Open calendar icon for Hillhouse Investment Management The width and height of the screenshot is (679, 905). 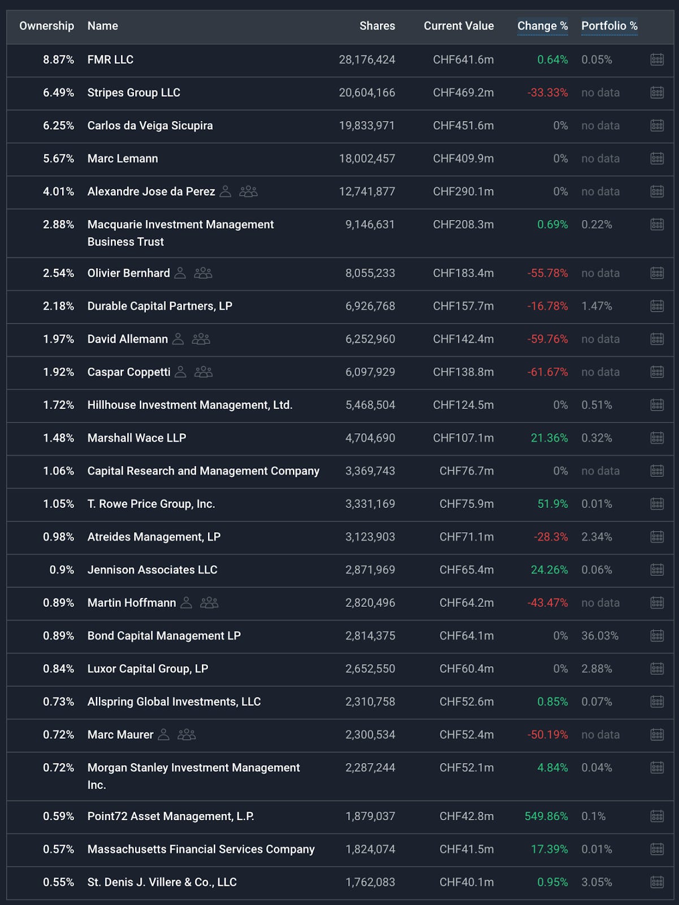click(x=657, y=405)
